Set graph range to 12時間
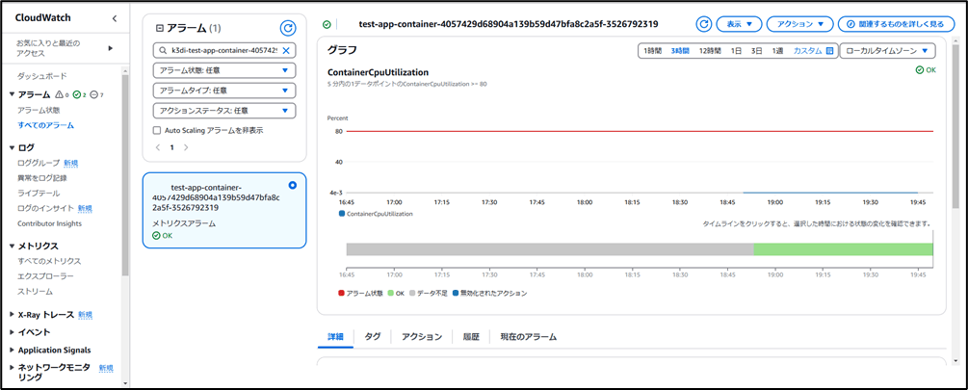968x390 pixels. click(x=710, y=51)
